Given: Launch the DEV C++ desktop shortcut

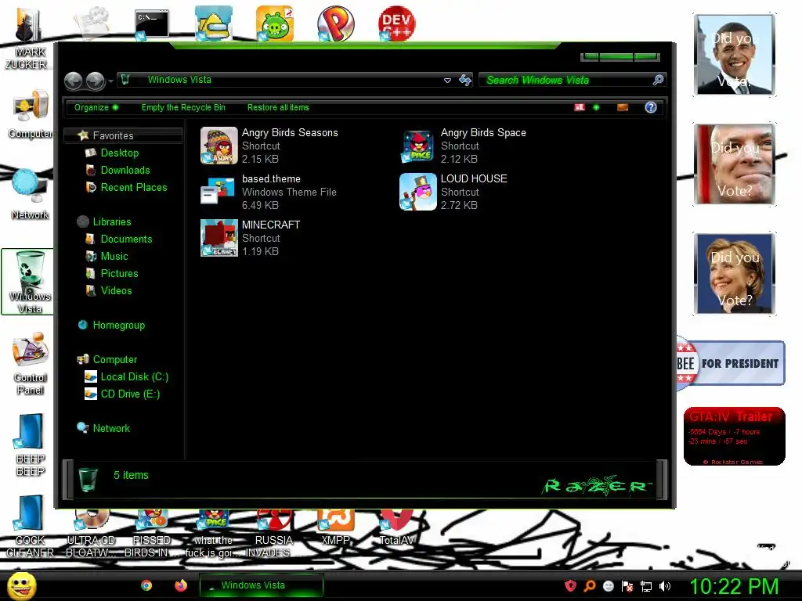Looking at the screenshot, I should click(x=396, y=23).
